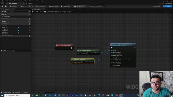This screenshot has height=97, width=173.
Task: Open My Blueprint settings gear
Action: (x=29, y=12)
